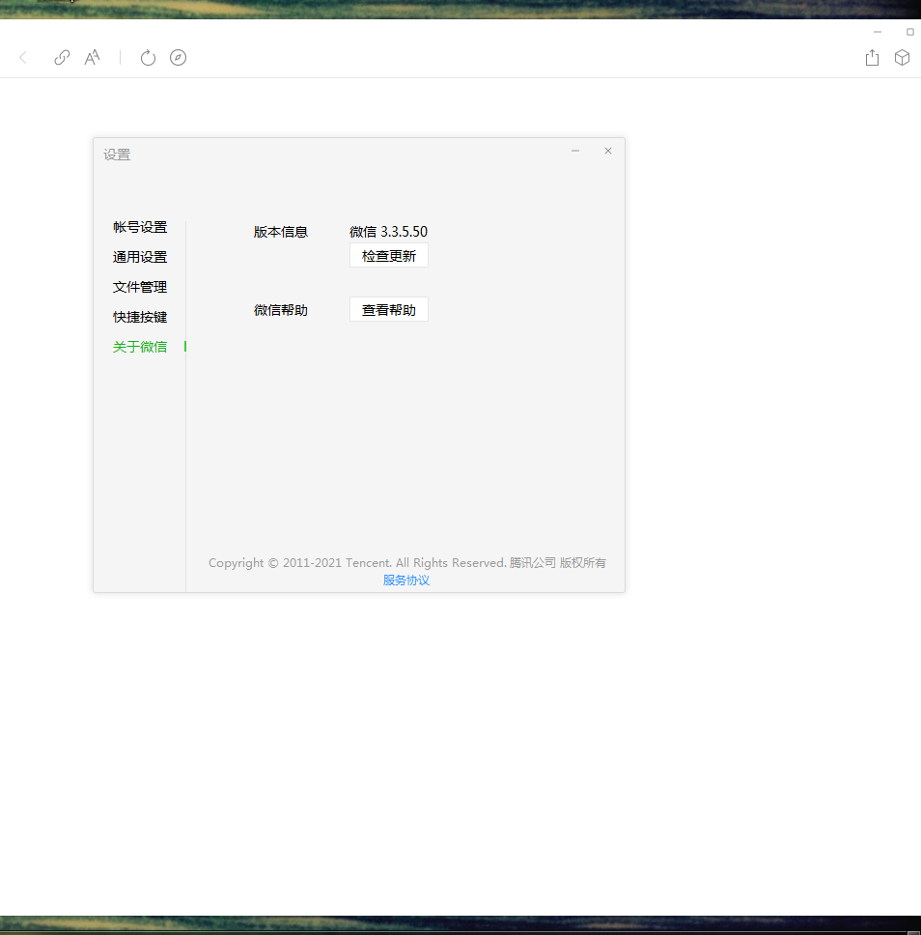921x935 pixels.
Task: Copy link using the chain icon
Action: (x=62, y=58)
